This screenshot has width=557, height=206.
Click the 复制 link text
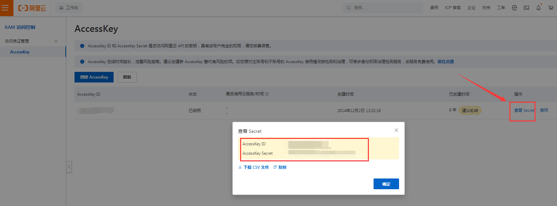[282, 167]
